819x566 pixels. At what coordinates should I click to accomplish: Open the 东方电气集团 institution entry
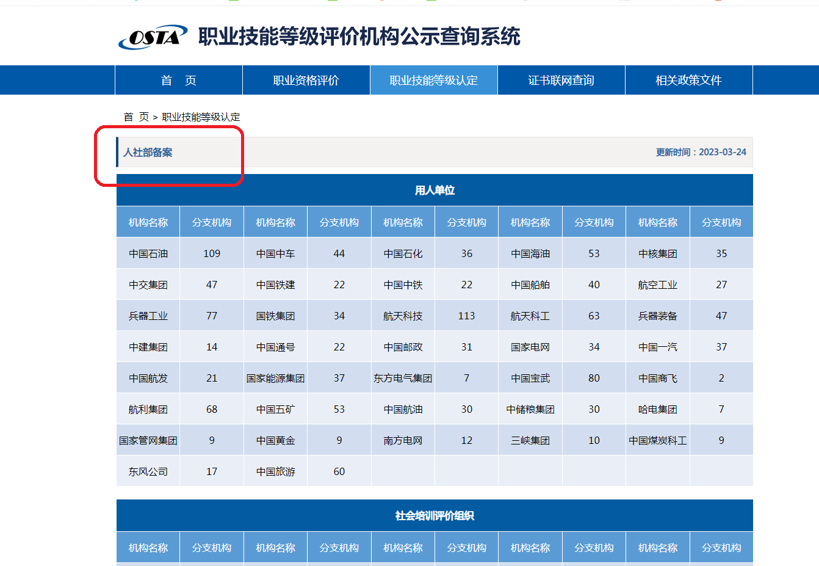point(403,378)
